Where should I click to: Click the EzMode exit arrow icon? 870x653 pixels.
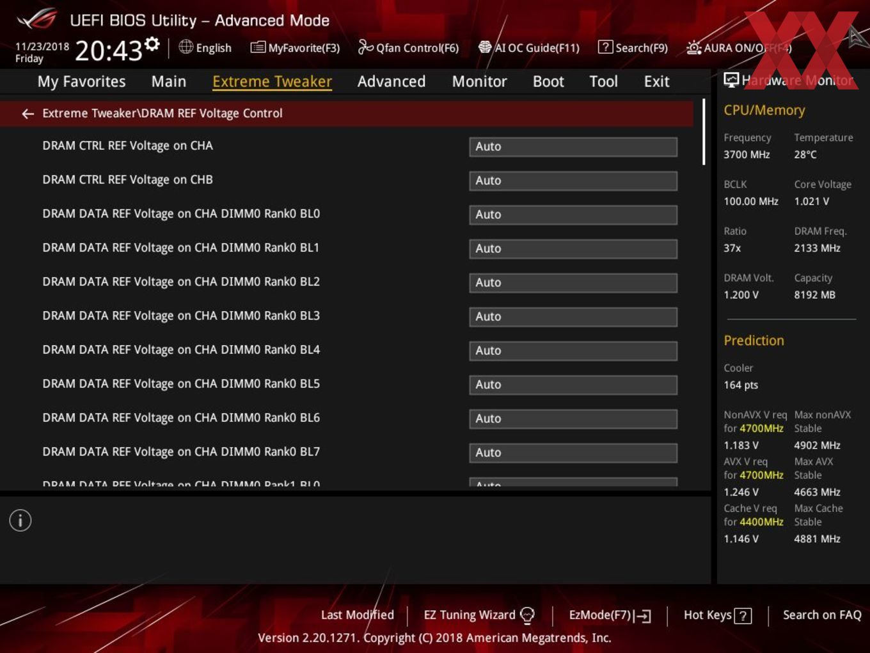click(x=643, y=616)
